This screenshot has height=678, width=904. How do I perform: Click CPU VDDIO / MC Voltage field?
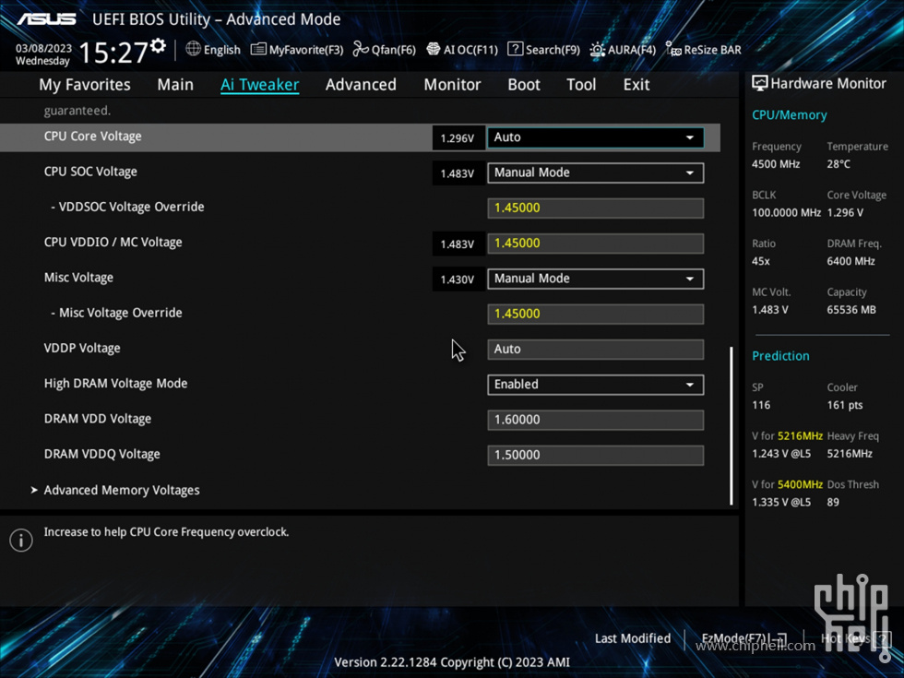[x=596, y=244]
